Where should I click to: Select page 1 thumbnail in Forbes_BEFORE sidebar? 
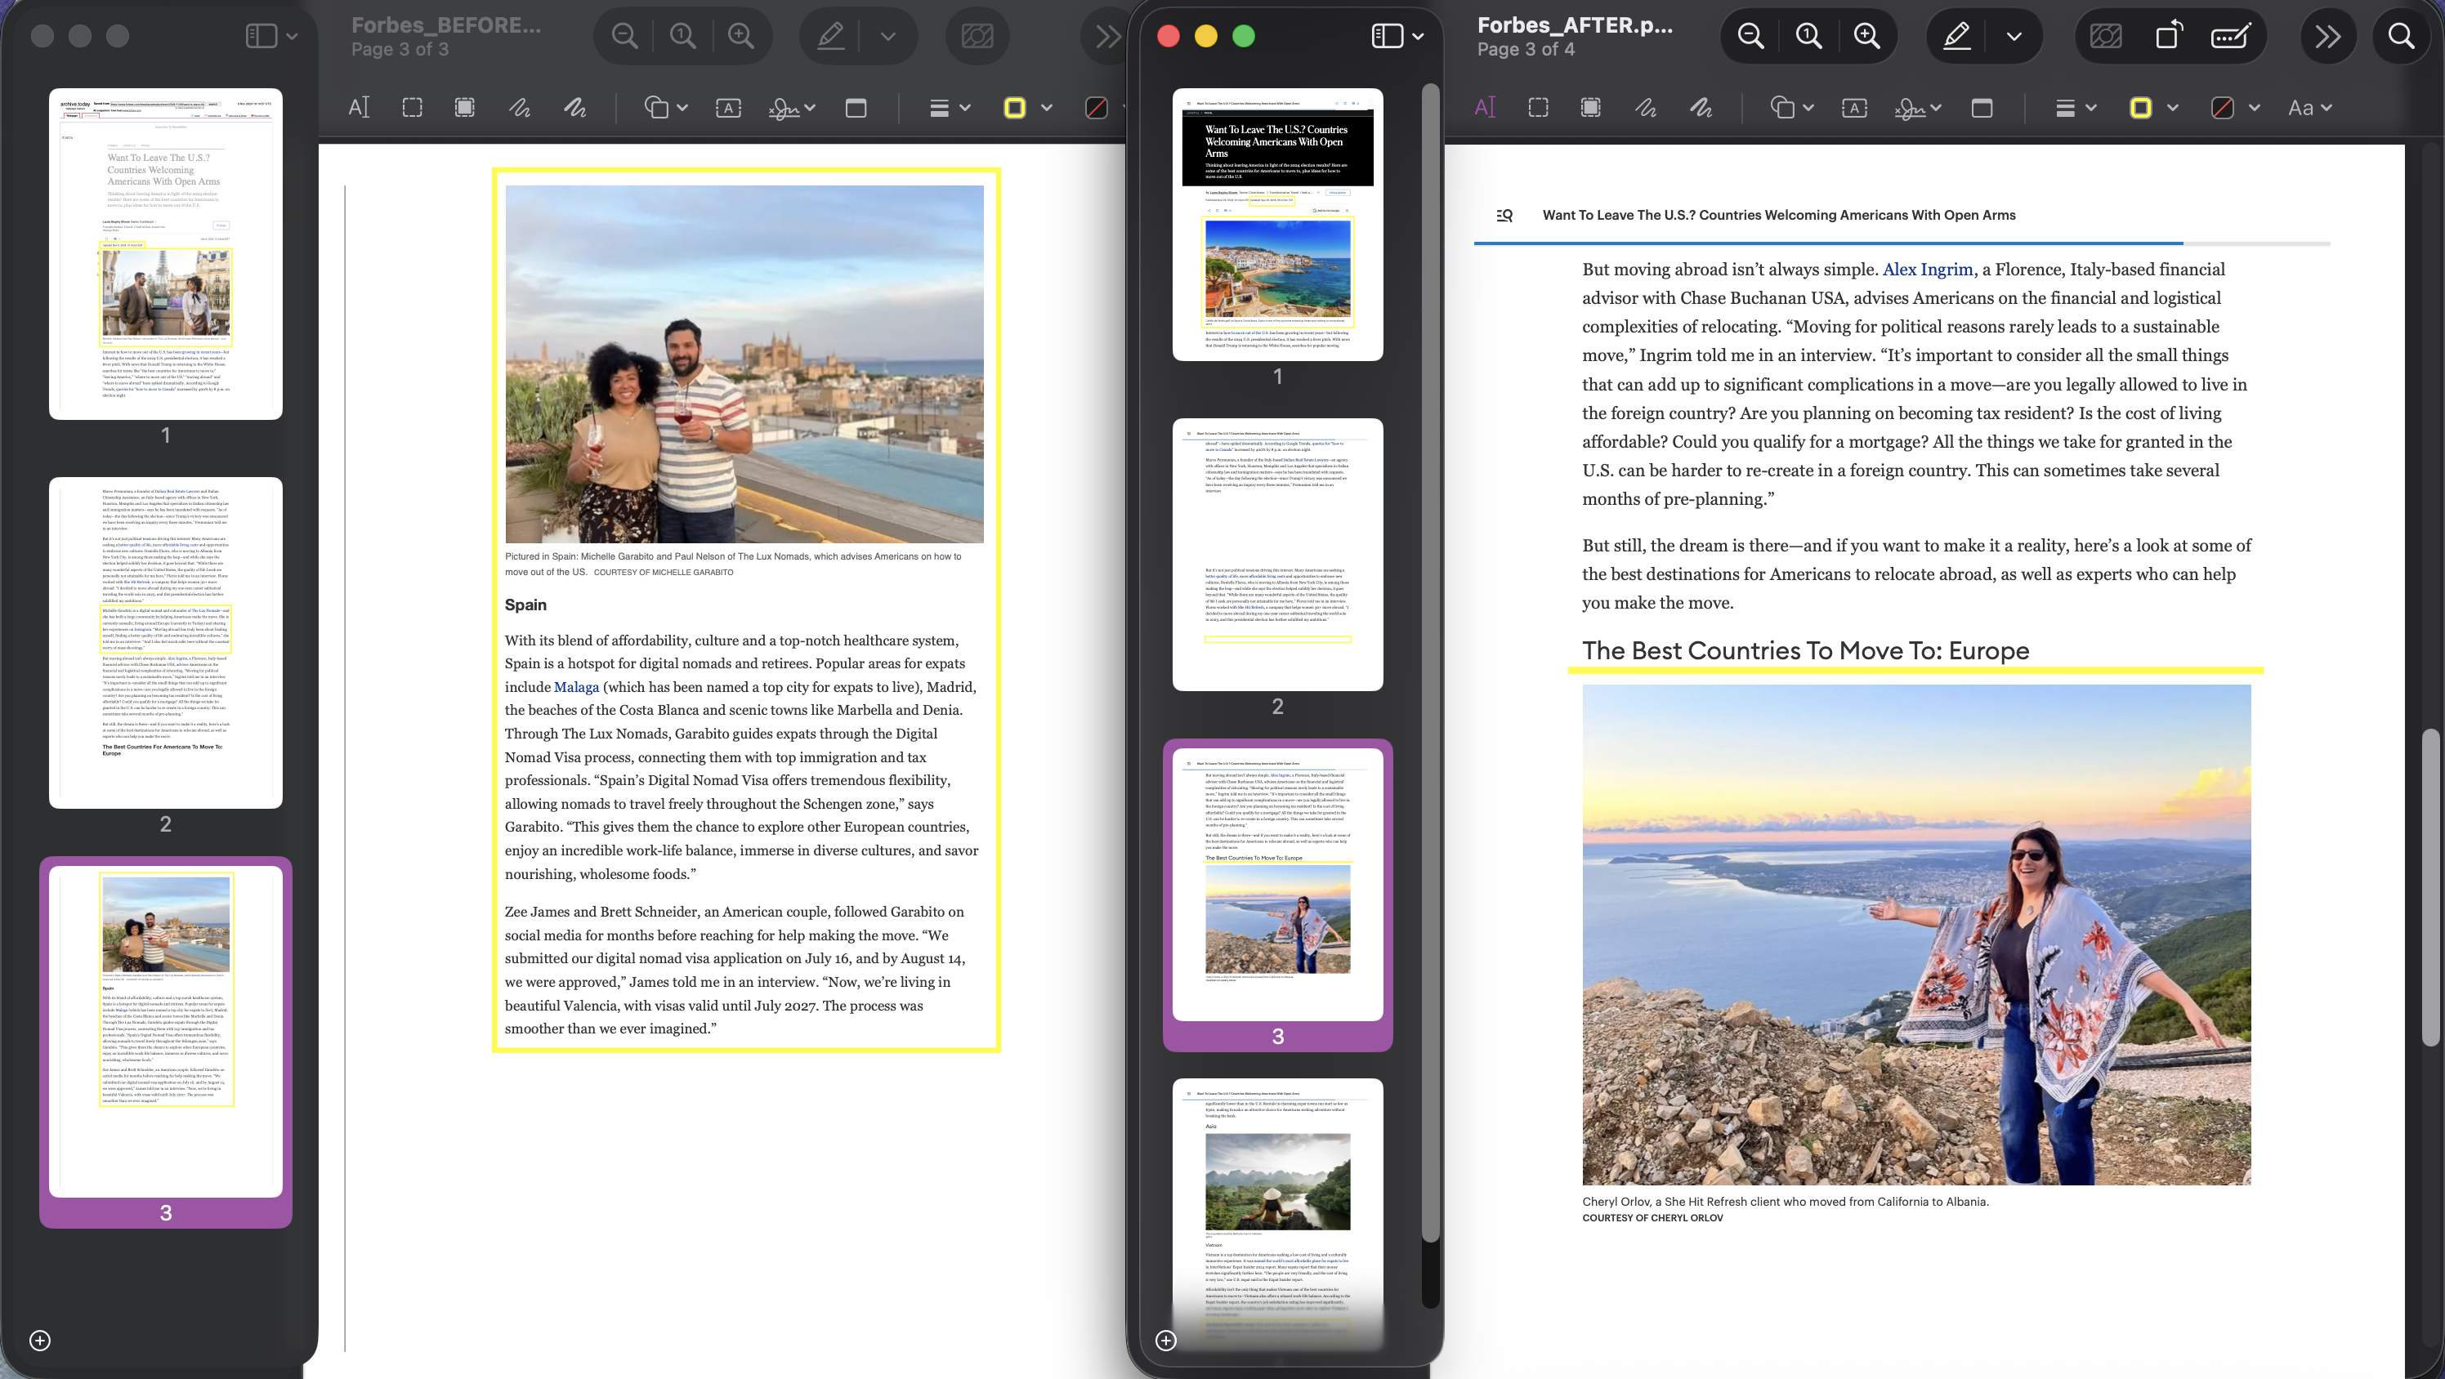pyautogui.click(x=166, y=253)
